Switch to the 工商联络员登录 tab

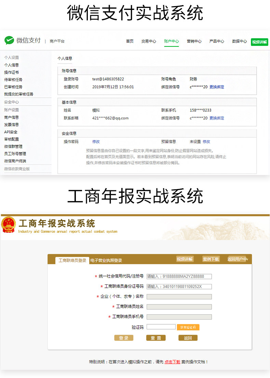coord(72,260)
